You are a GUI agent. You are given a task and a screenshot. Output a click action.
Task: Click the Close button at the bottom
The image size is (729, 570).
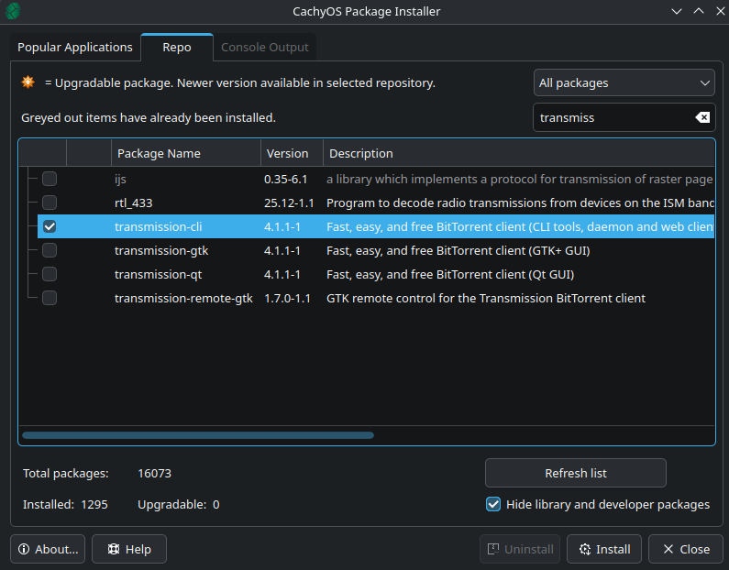686,549
